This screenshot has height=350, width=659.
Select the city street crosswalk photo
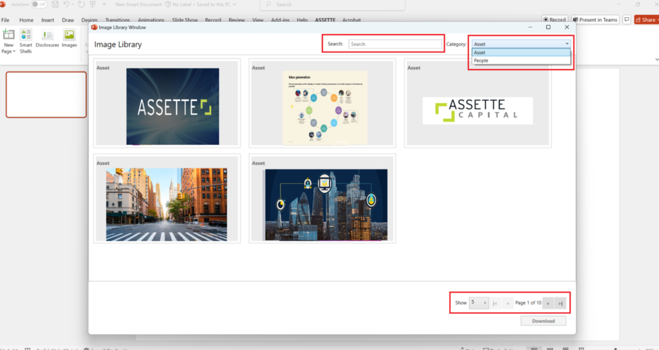167,204
